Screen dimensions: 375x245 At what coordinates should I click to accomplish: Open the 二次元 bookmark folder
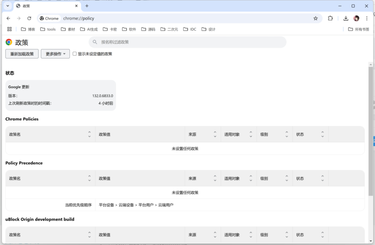tap(169, 29)
